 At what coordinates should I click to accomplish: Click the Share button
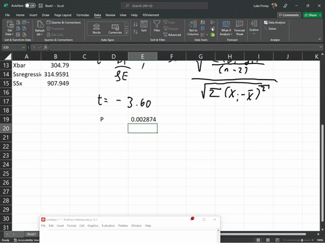[x=313, y=15]
